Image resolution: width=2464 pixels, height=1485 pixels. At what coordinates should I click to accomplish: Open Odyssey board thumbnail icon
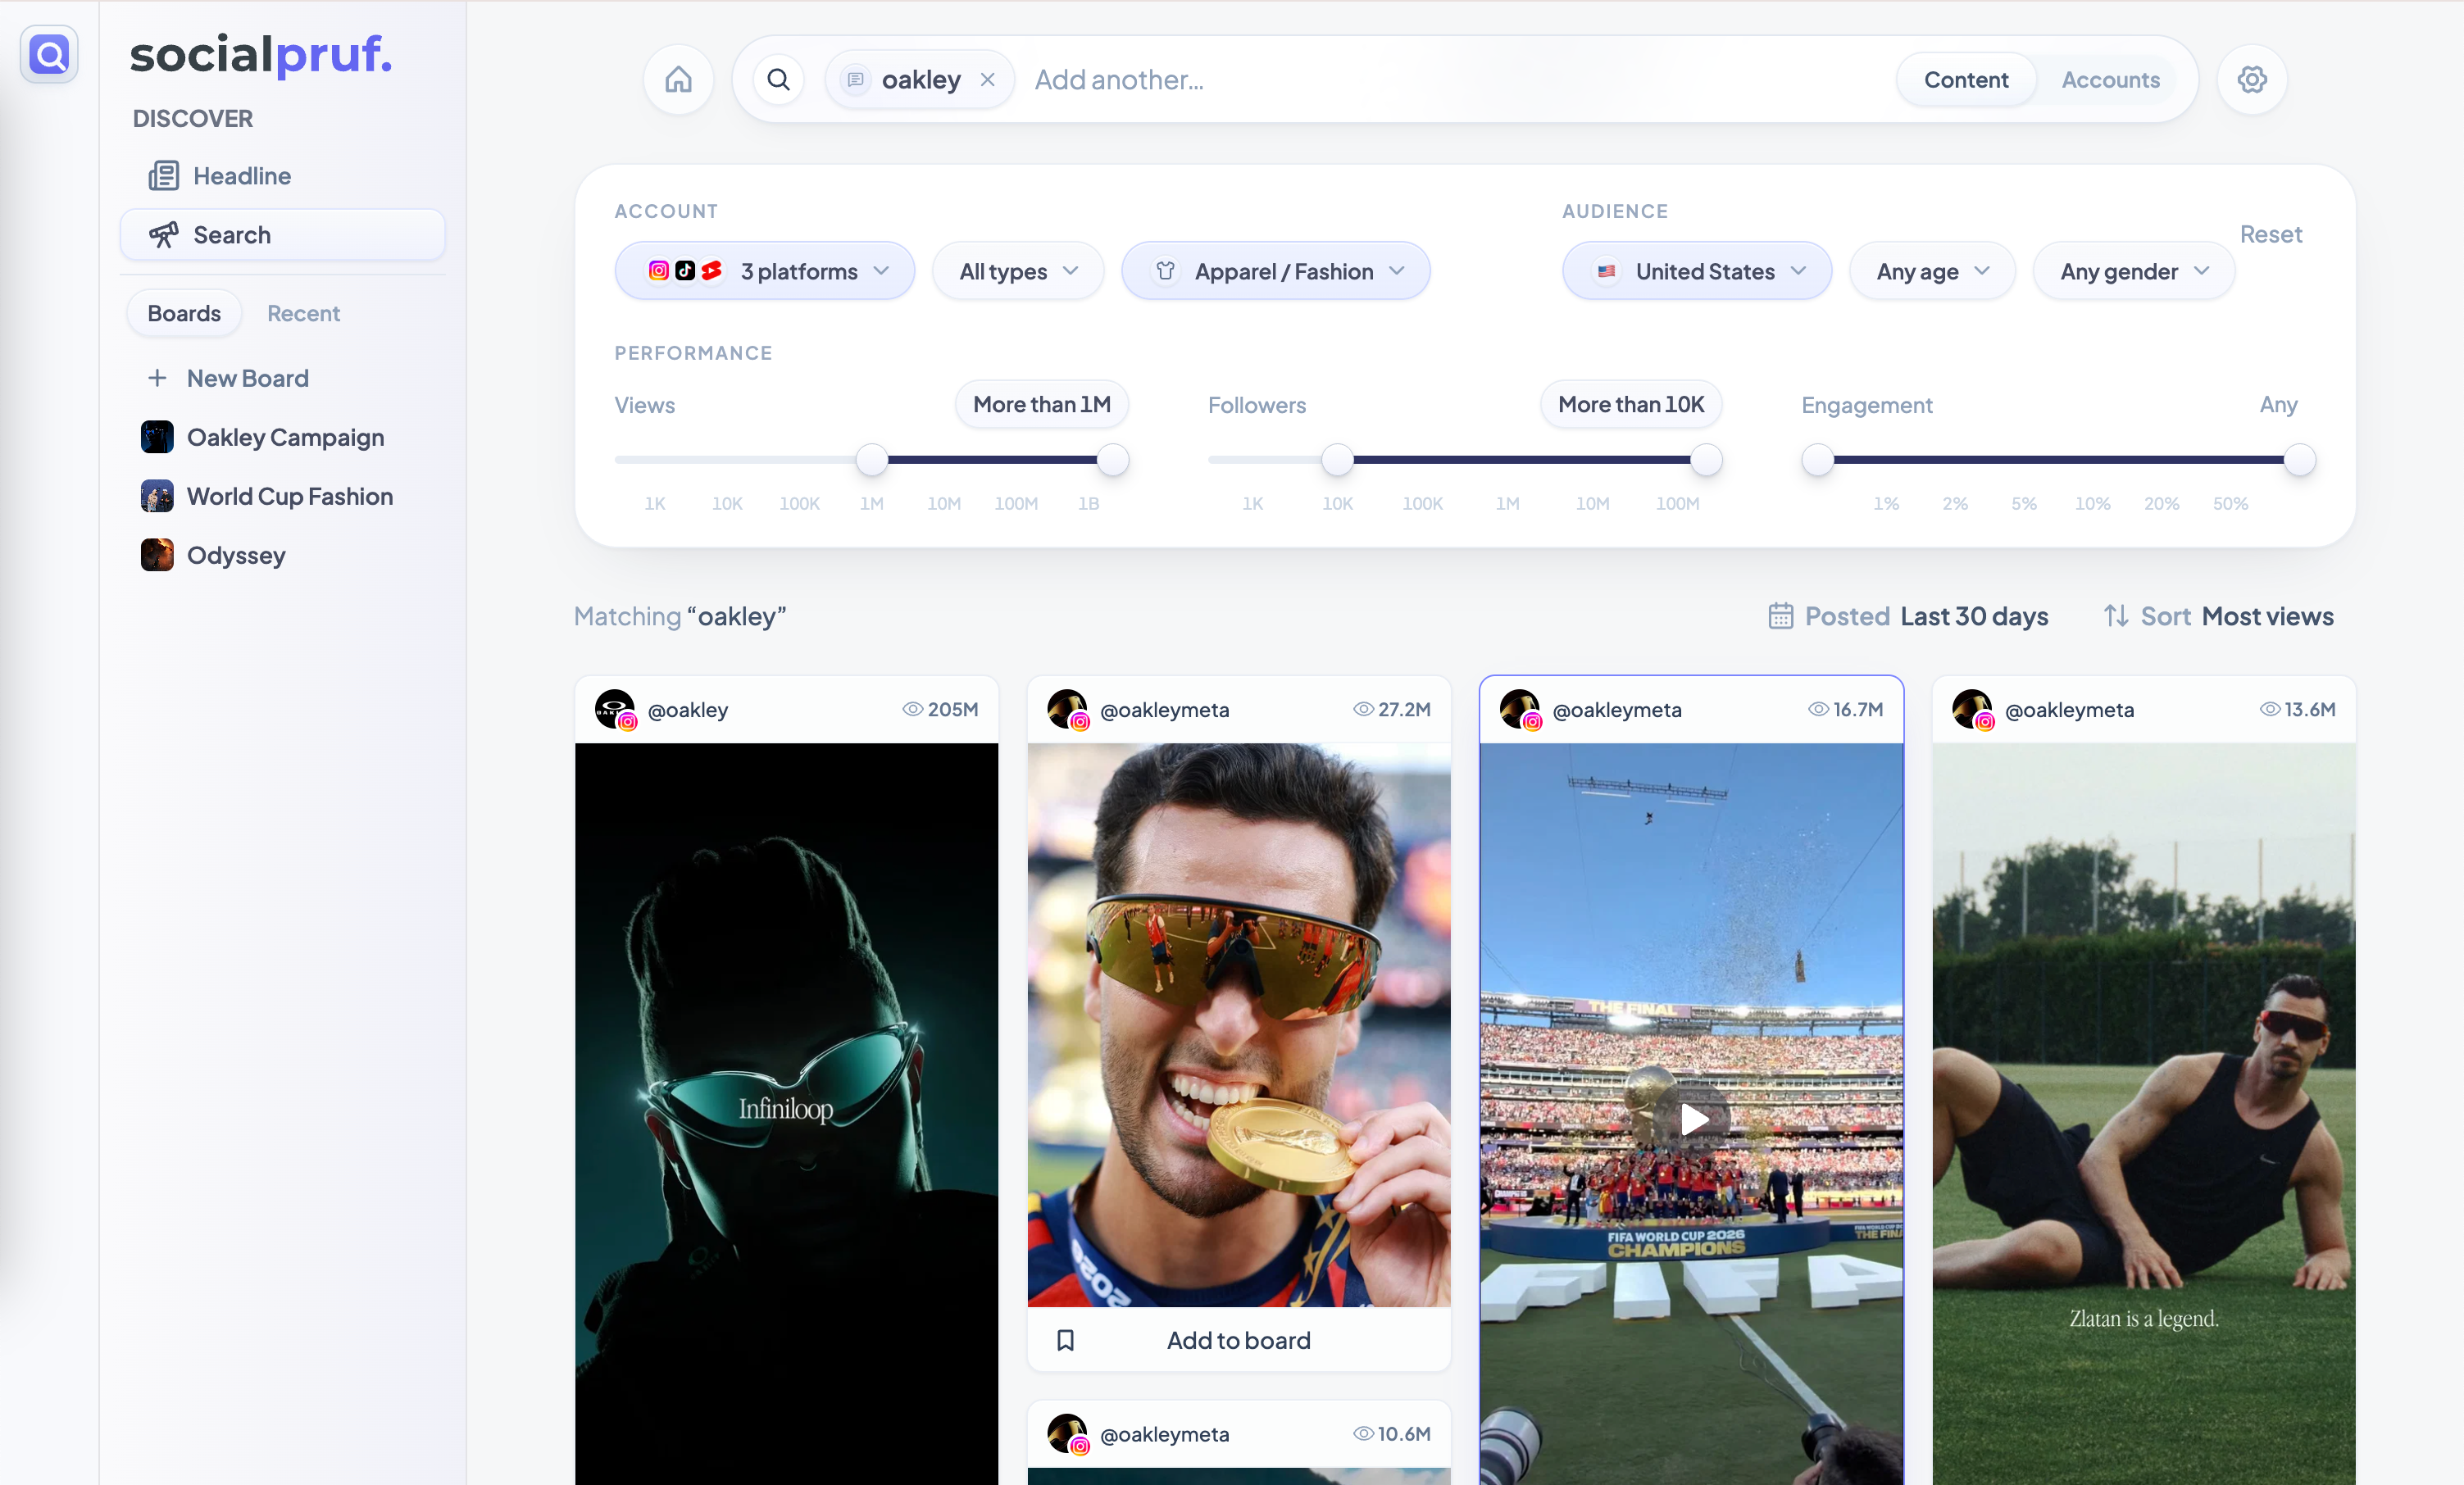pyautogui.click(x=157, y=555)
